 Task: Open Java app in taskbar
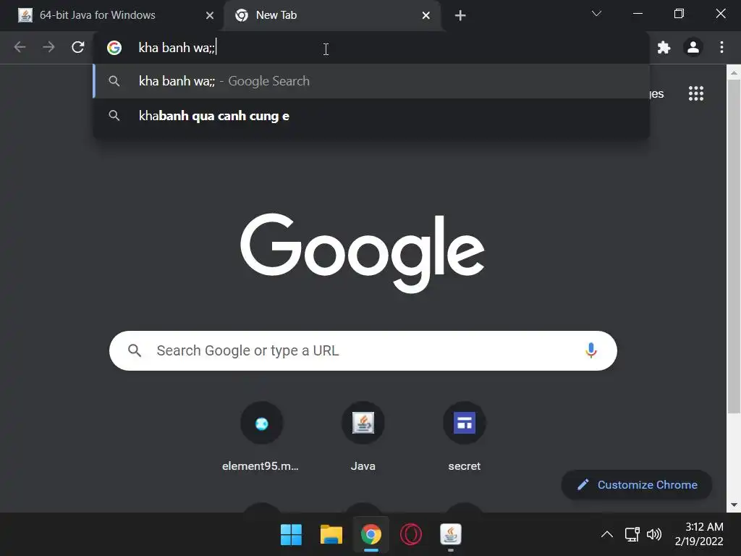(450, 535)
